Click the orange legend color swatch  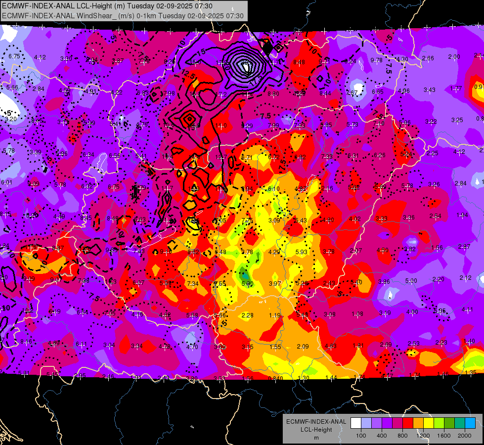tap(418, 423)
